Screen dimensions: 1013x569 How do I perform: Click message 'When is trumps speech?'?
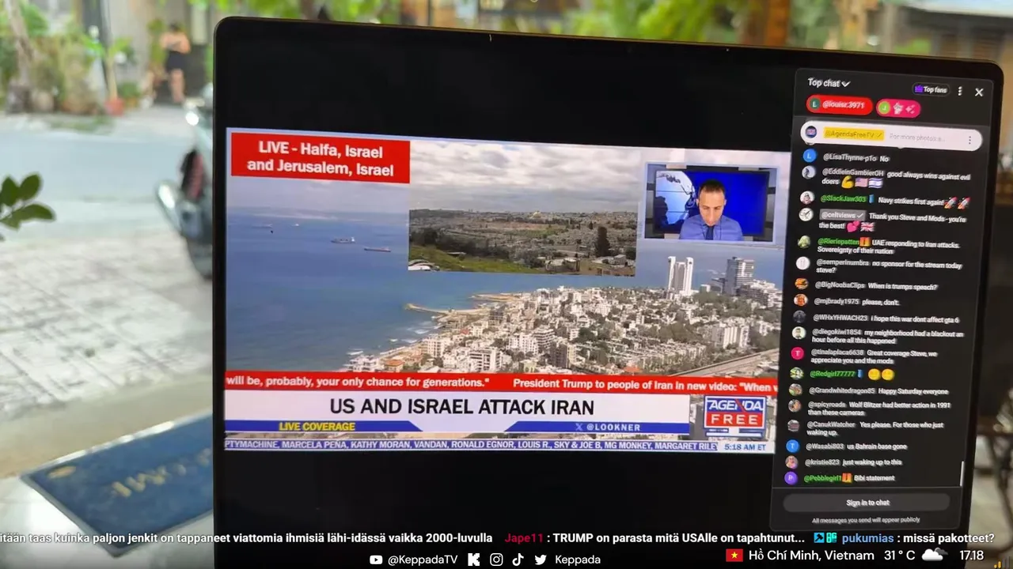coord(903,286)
